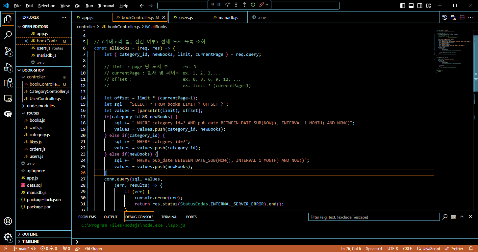Click the debug console filter field

[x=374, y=217]
